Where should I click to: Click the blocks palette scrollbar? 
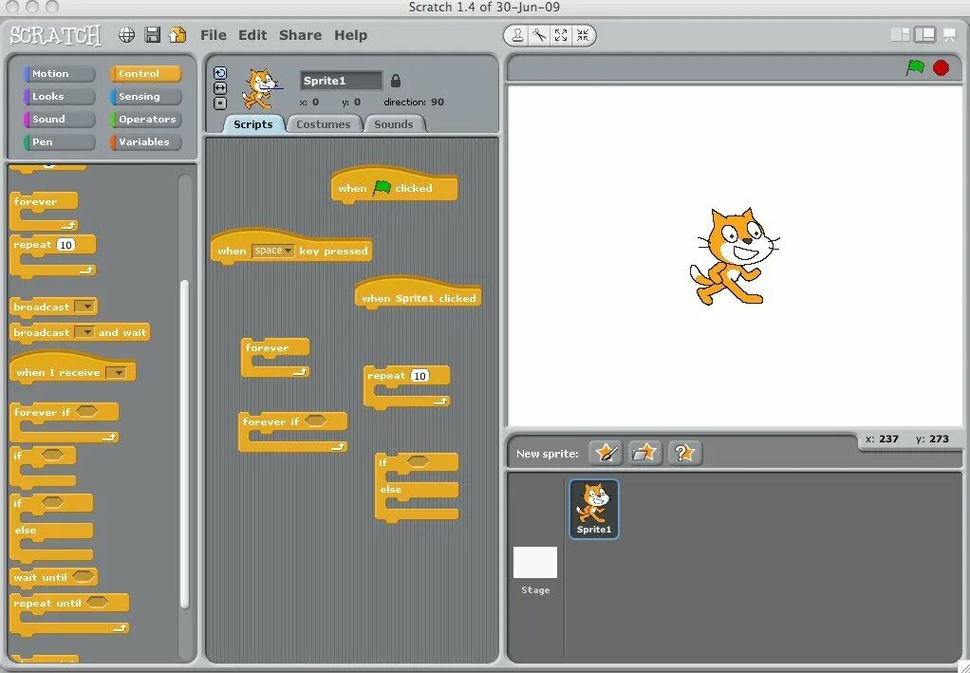pos(184,443)
